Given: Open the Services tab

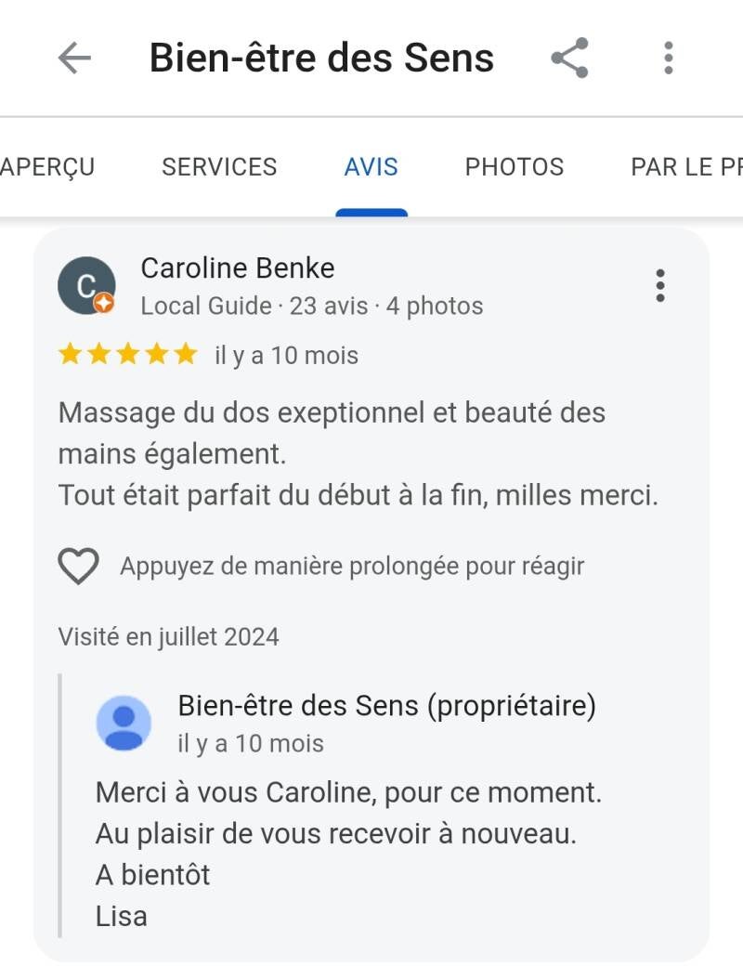Looking at the screenshot, I should tap(219, 167).
